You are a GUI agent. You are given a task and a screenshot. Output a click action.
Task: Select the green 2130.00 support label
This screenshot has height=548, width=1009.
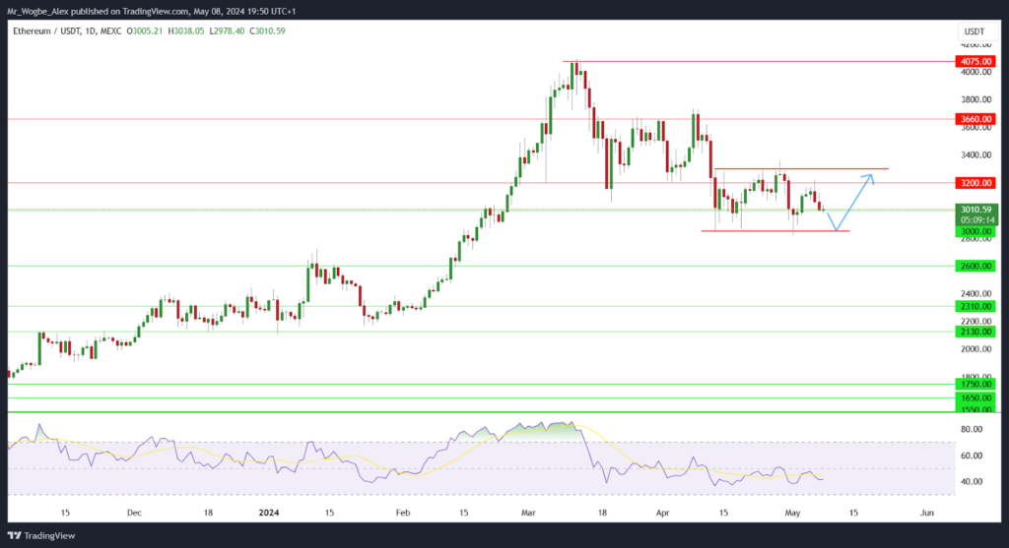pos(975,333)
